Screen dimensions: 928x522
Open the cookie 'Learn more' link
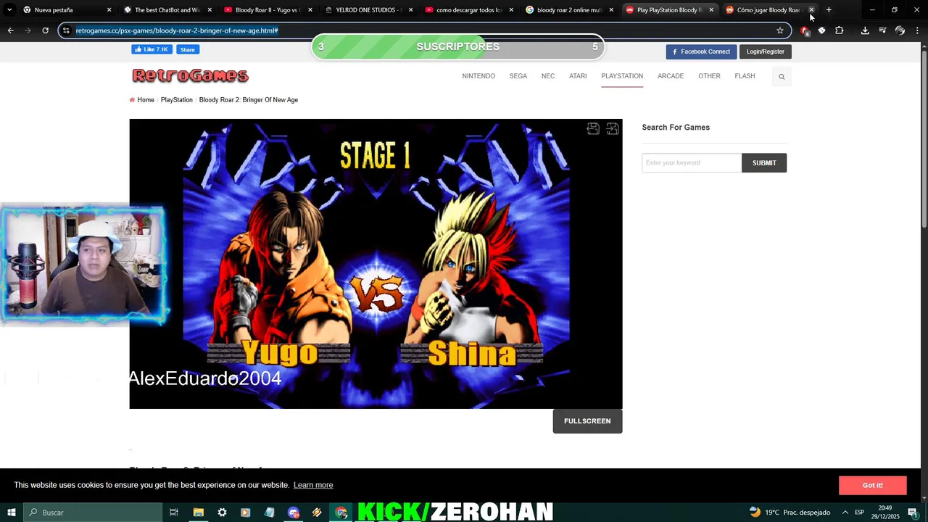[x=313, y=485]
